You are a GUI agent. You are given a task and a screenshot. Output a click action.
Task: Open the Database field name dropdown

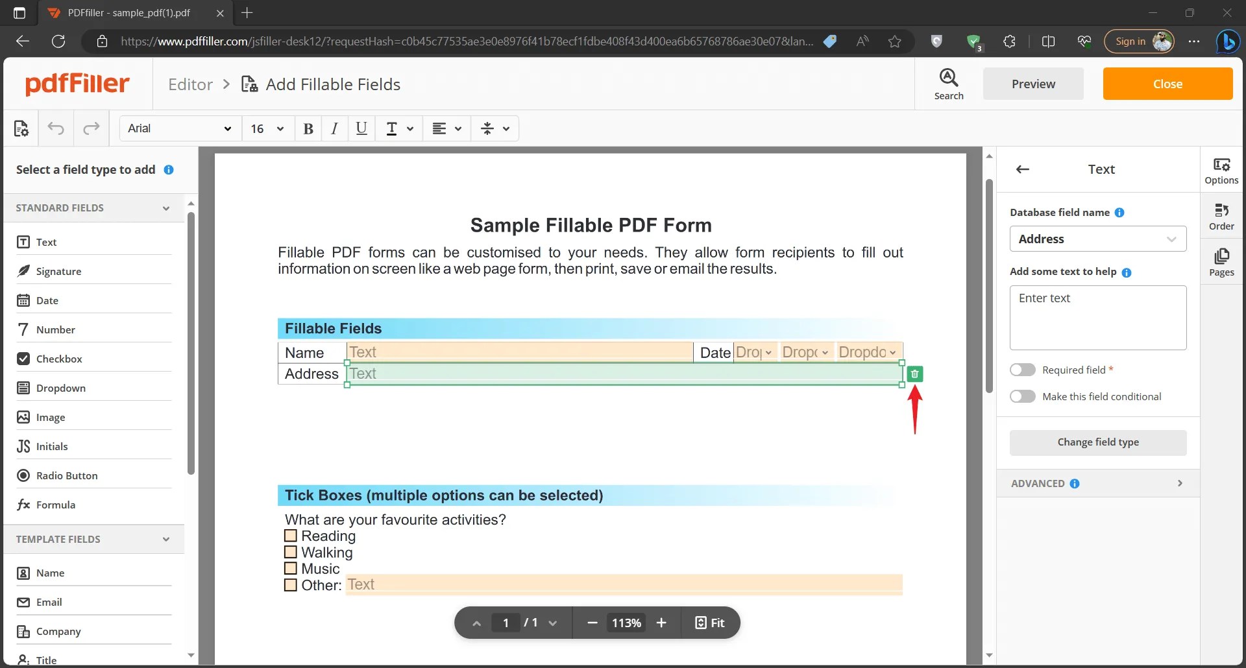1097,239
